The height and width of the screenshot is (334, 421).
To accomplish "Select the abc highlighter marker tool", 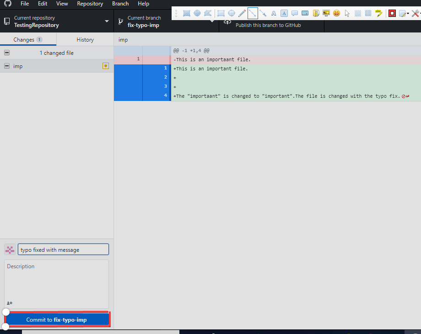I will coord(378,13).
